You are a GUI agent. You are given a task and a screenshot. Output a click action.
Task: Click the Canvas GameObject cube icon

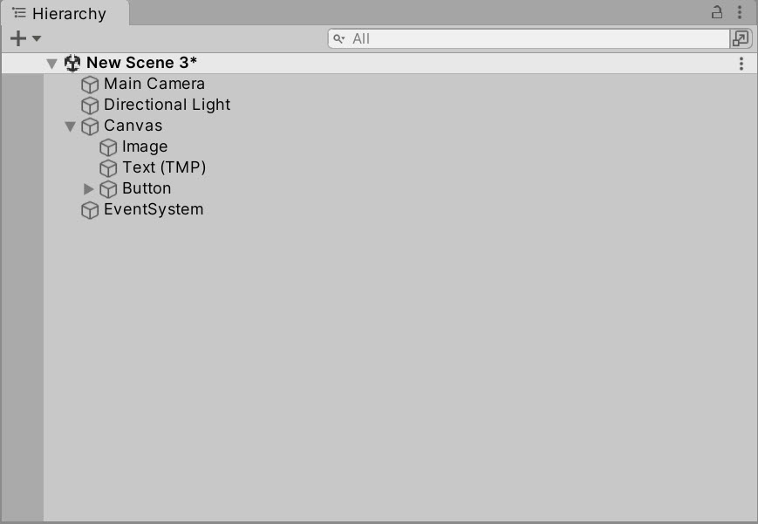click(90, 126)
